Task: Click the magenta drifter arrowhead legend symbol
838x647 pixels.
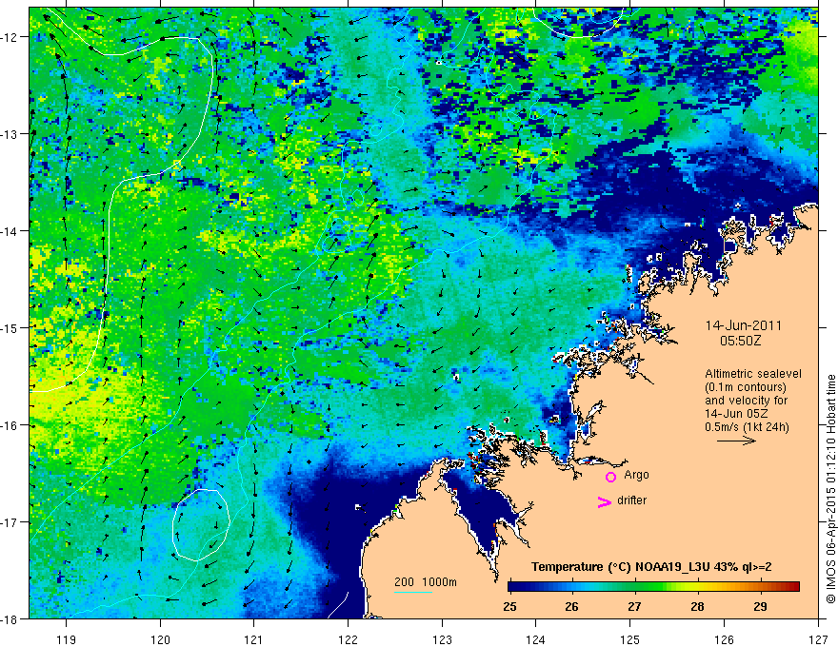Action: pos(604,501)
